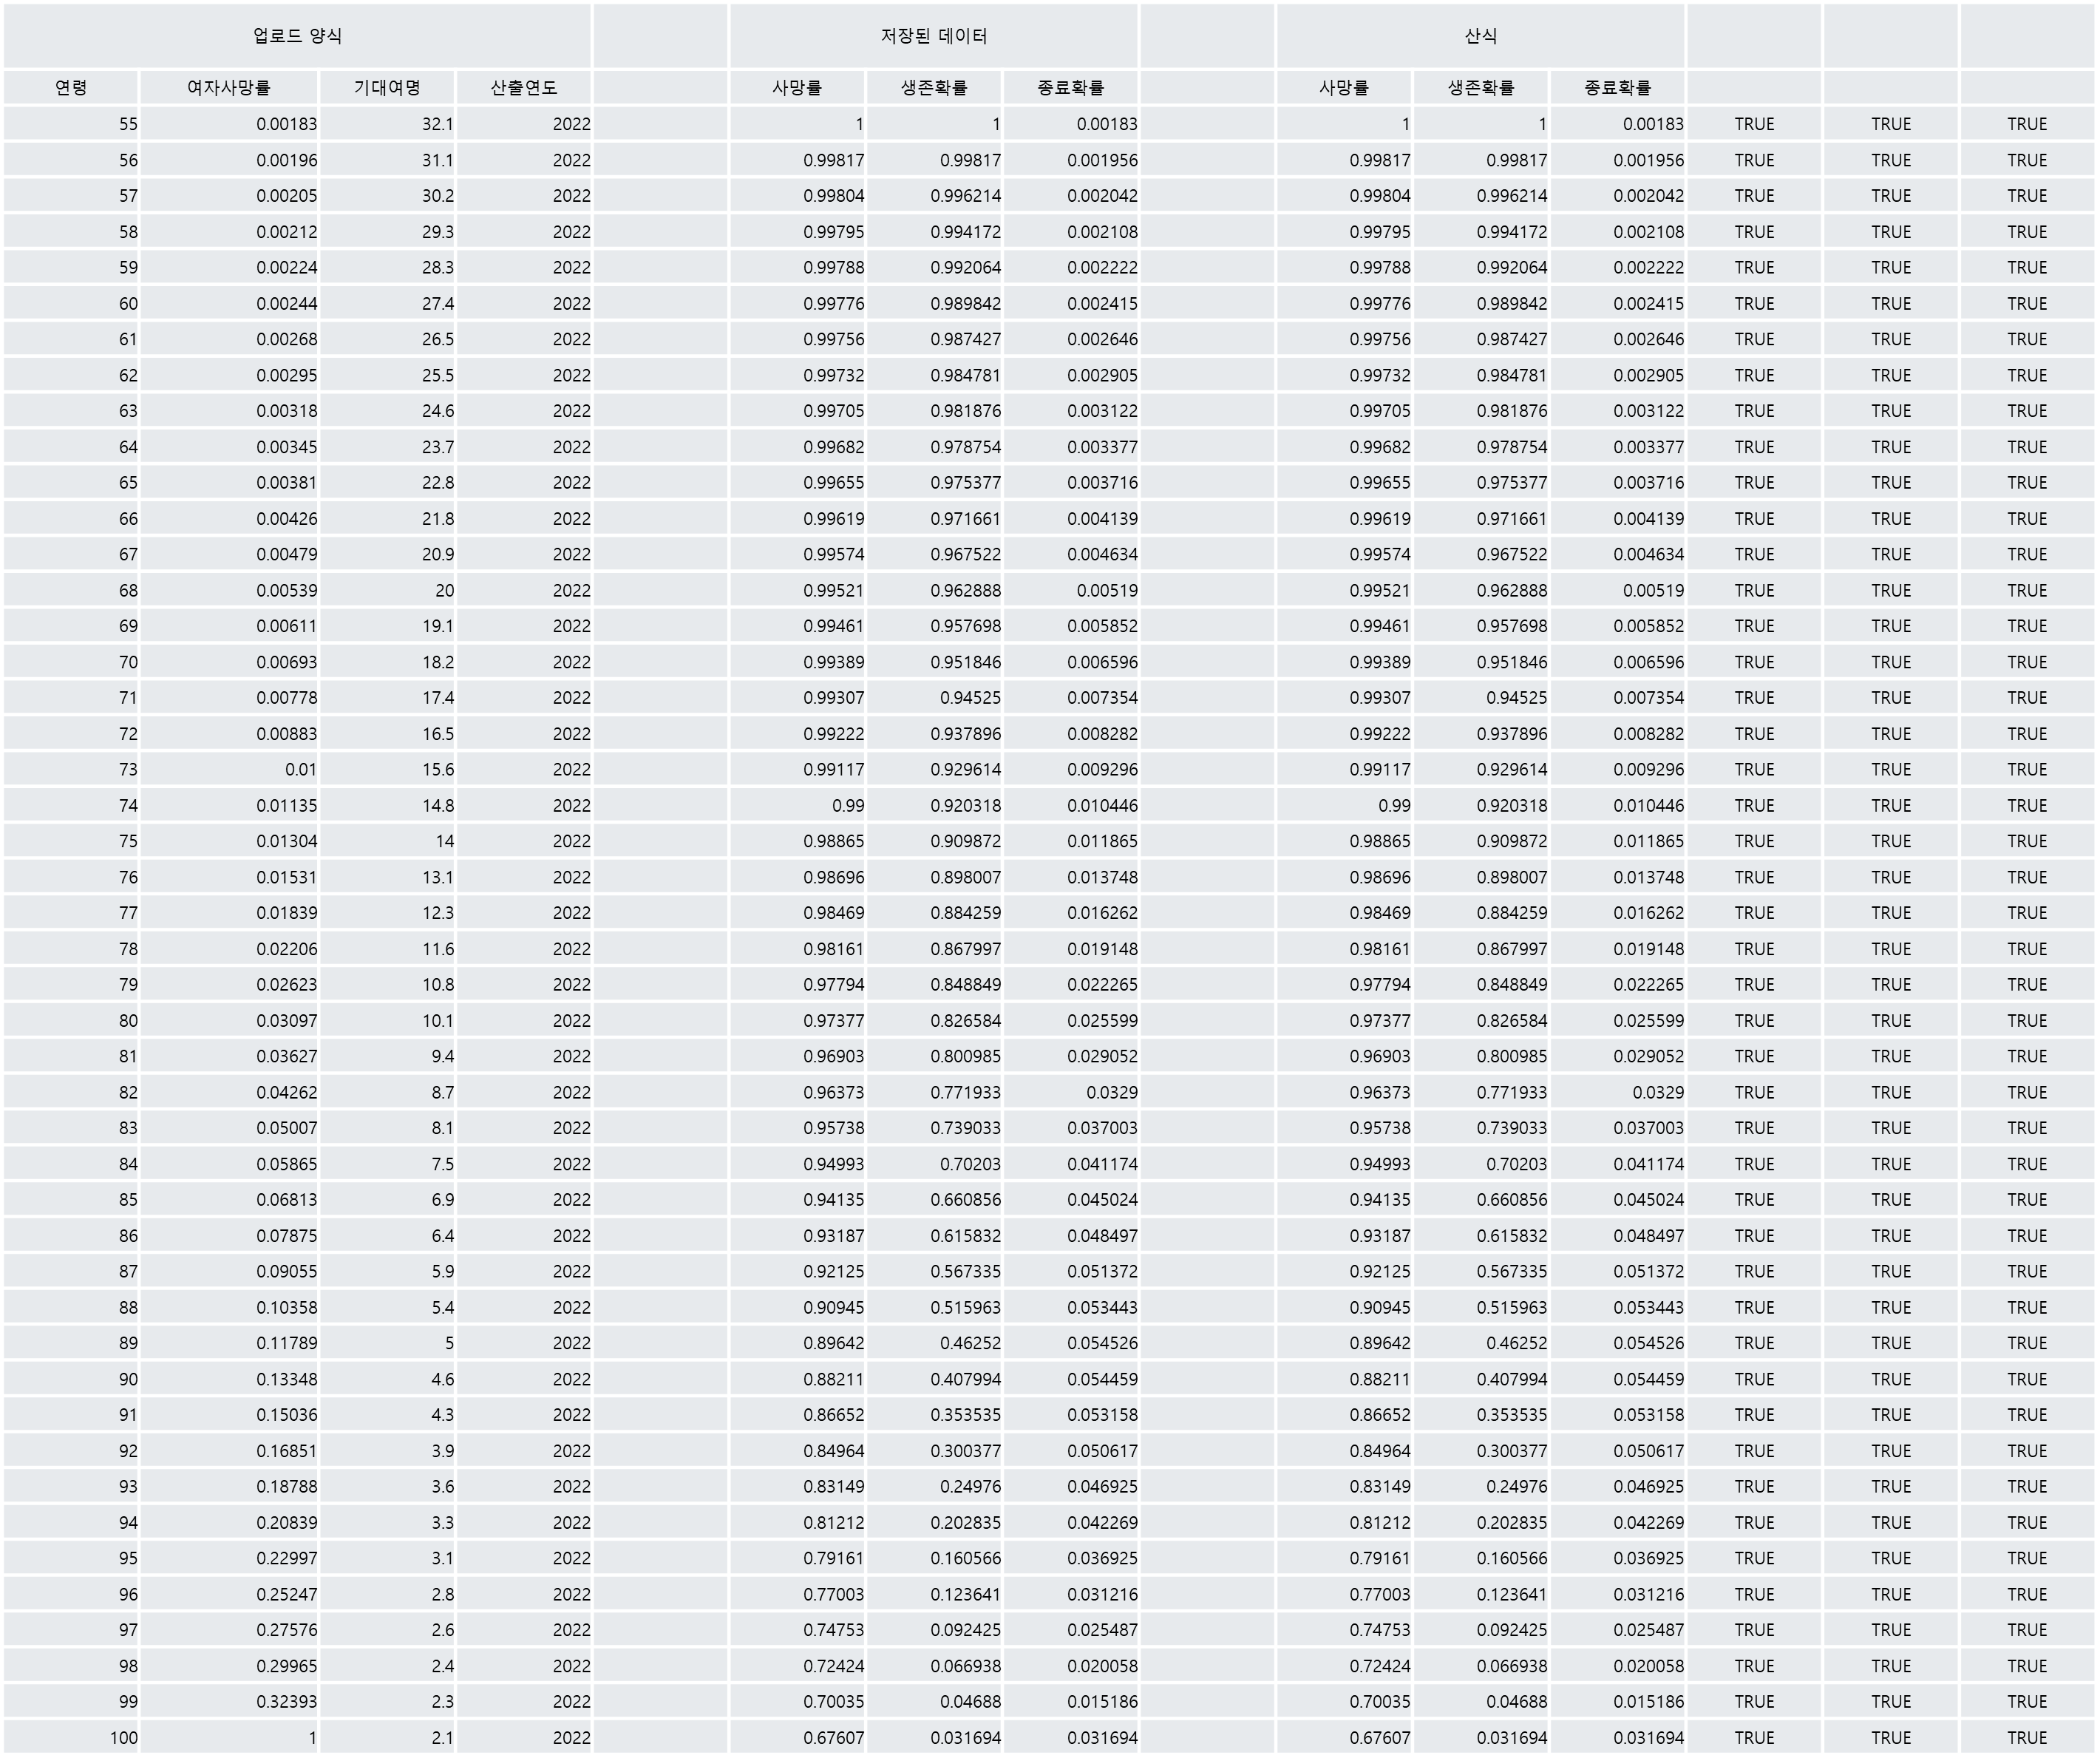Screen dimensions: 2100x1758
Task: Click the 여자사망률 column header
Action: point(229,88)
